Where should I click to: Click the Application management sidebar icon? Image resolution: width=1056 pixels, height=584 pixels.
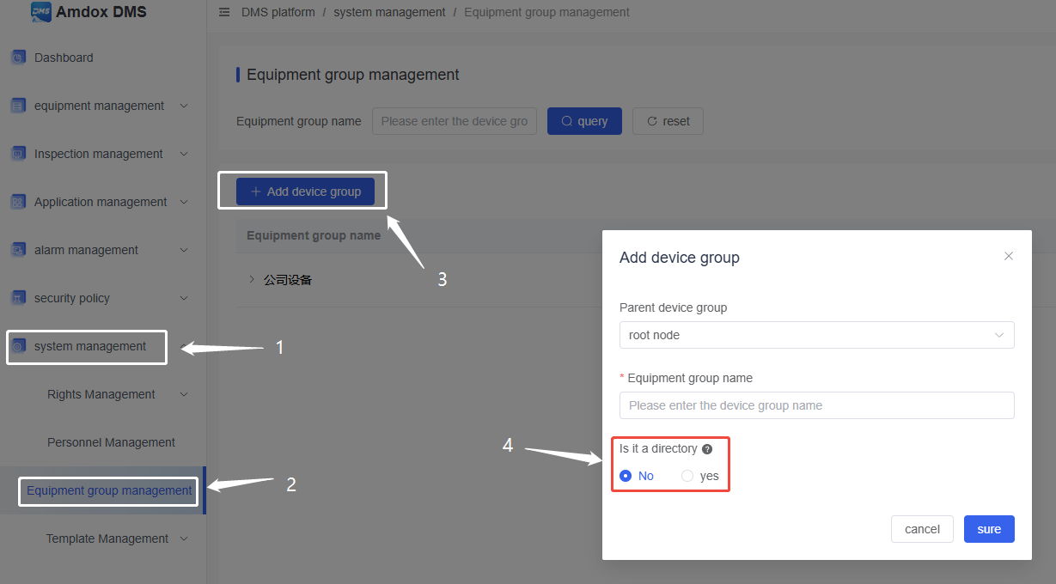click(18, 202)
